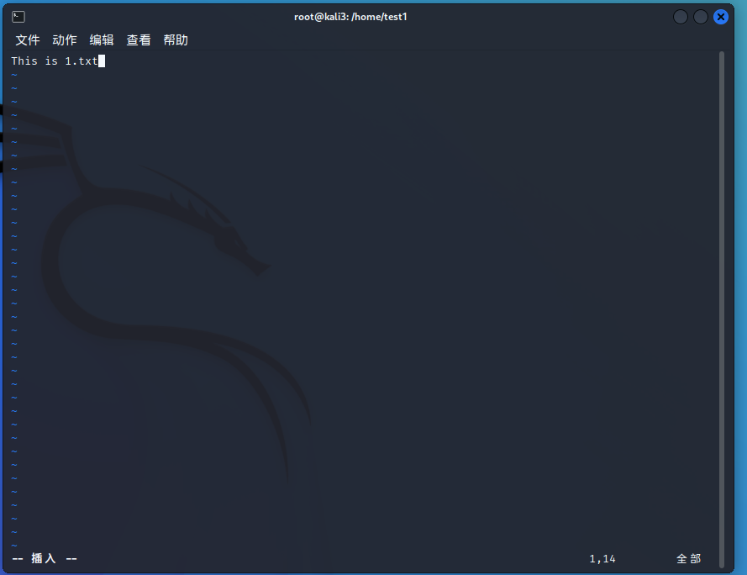Screen dimensions: 747x575
Task: Click the vertical scrollbar of the terminal
Action: click(721, 309)
